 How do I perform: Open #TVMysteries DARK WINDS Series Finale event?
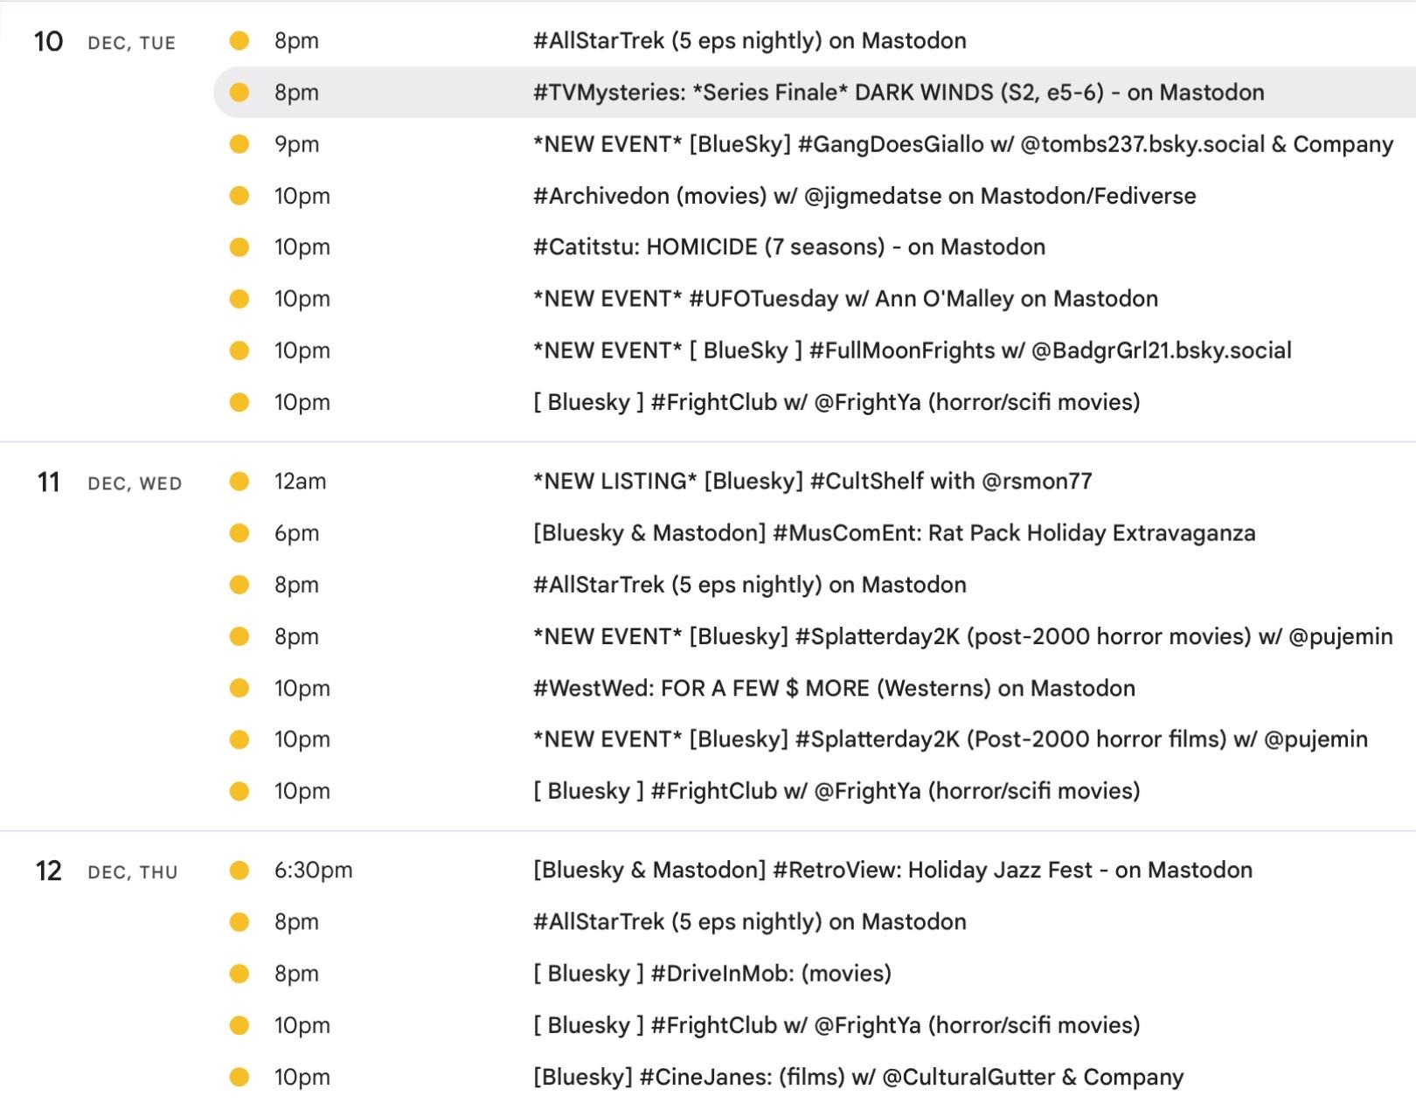coord(815,93)
